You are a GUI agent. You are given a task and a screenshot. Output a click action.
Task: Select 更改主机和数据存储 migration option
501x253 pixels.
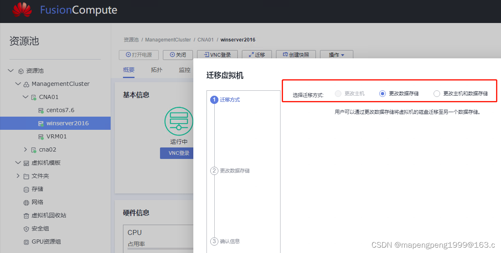click(x=437, y=94)
